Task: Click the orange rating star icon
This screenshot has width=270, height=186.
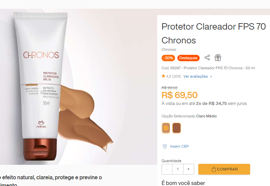Action: pyautogui.click(x=163, y=76)
